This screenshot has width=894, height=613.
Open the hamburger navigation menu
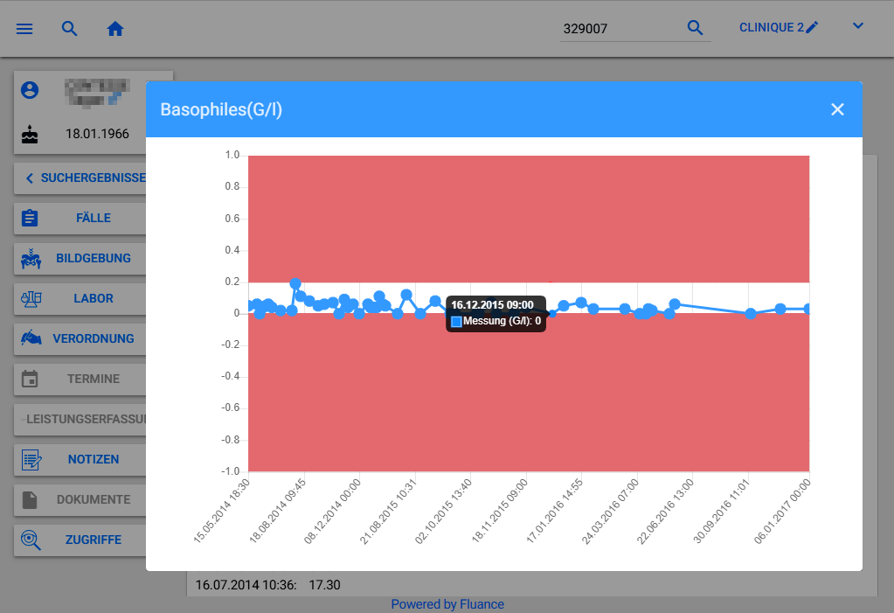point(24,28)
